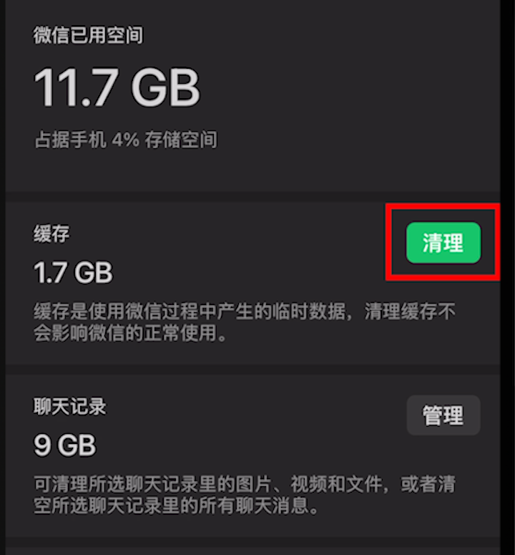515x555 pixels.
Task: Click the 9 GB chat history size
Action: coord(64,445)
